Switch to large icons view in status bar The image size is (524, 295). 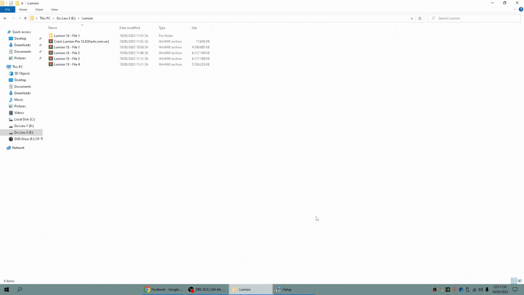(519, 281)
